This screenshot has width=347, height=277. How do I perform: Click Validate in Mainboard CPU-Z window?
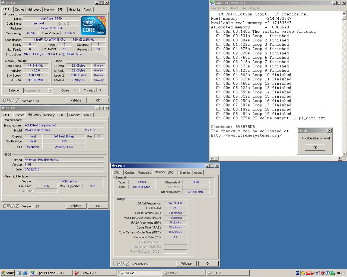point(76,206)
